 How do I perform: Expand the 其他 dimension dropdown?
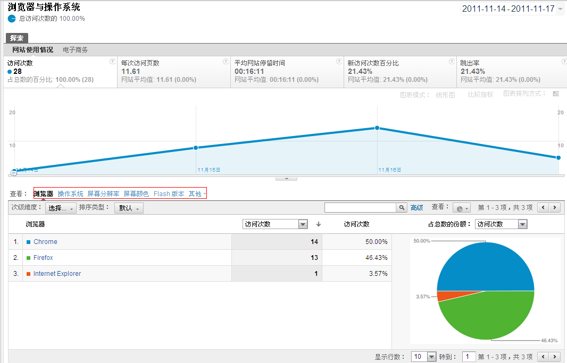197,194
